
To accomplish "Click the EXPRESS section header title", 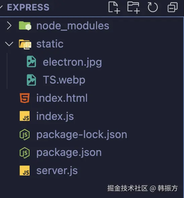I will (28, 7).
